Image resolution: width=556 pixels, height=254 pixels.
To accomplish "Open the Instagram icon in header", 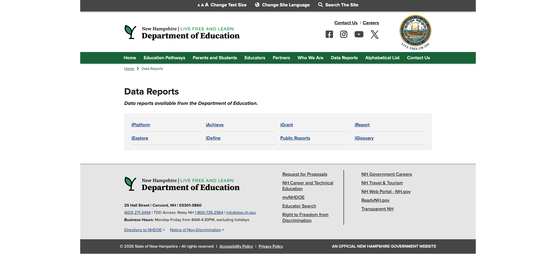I will (x=344, y=34).
